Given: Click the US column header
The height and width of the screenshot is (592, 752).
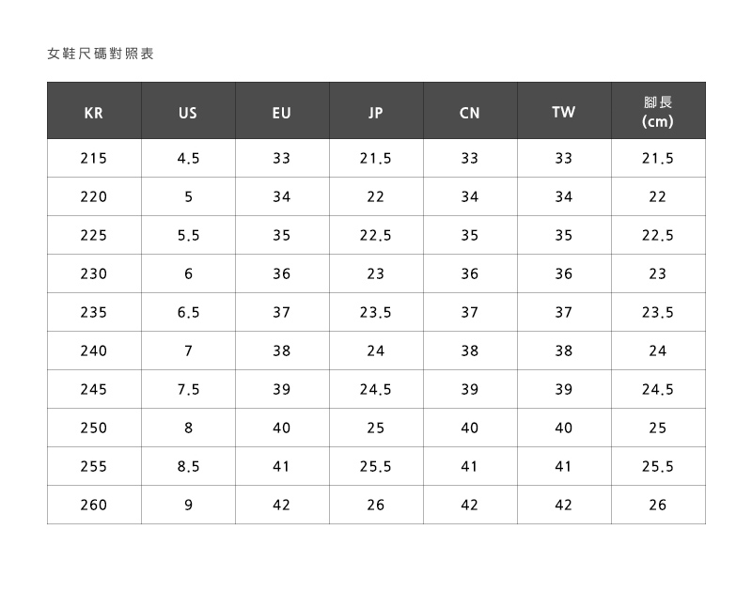Looking at the screenshot, I should pos(188,111).
